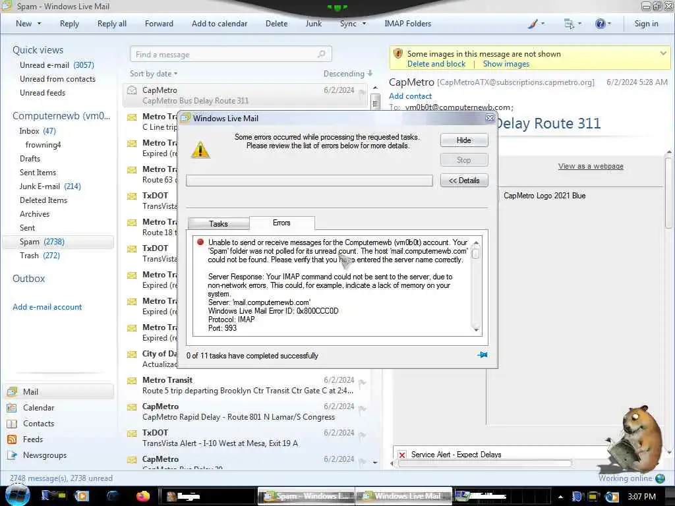Open the Help icon dropdown arrow
Viewport: 675px width, 506px height.
(x=609, y=24)
